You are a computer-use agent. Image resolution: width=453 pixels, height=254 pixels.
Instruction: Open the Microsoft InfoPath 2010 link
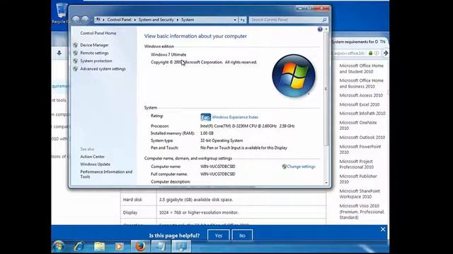pos(362,114)
